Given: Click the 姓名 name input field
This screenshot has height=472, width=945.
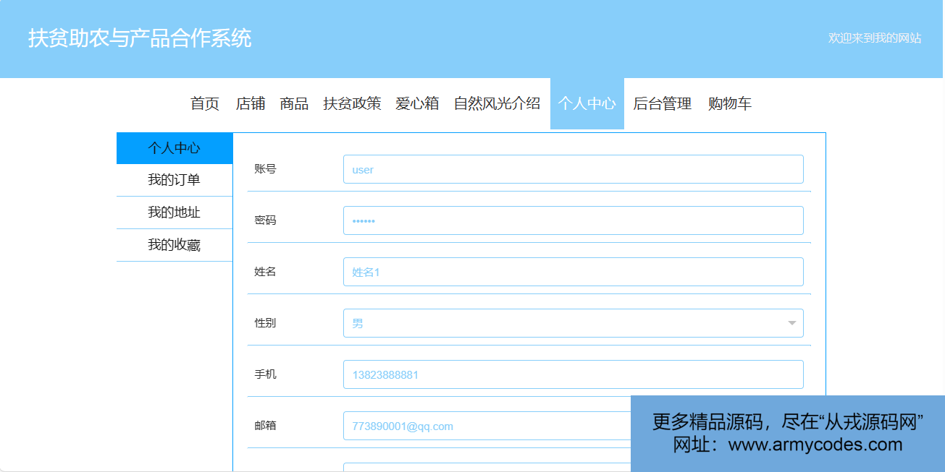Looking at the screenshot, I should [x=573, y=272].
